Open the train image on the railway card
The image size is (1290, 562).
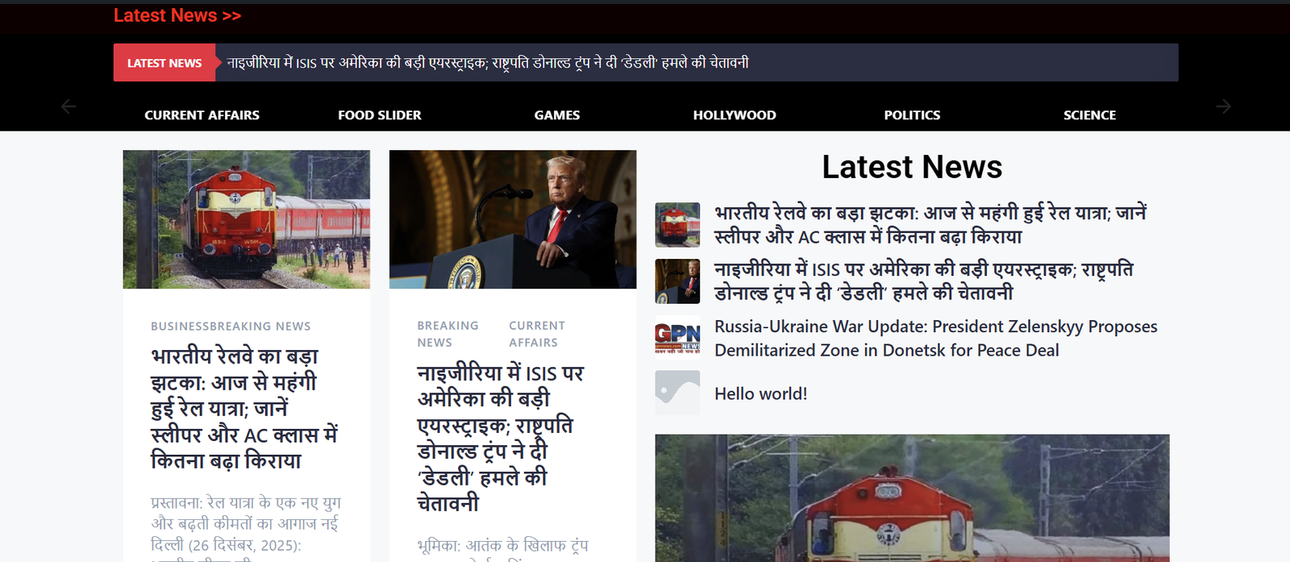tap(247, 219)
